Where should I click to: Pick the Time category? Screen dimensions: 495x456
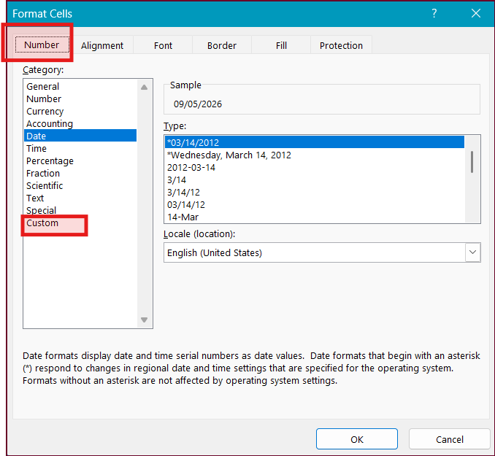click(80, 148)
